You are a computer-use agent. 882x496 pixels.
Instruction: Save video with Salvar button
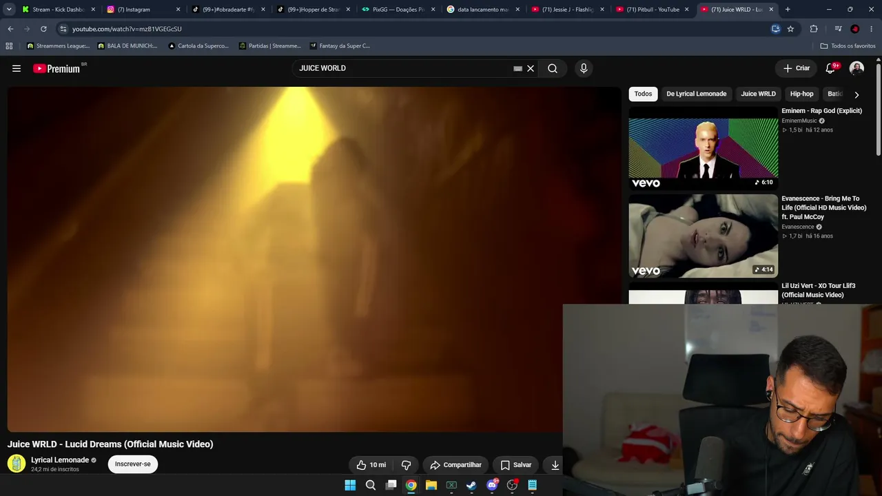(x=516, y=465)
